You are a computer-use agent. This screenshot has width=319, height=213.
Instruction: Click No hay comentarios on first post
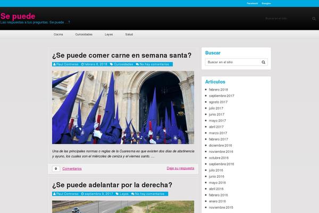tap(154, 64)
